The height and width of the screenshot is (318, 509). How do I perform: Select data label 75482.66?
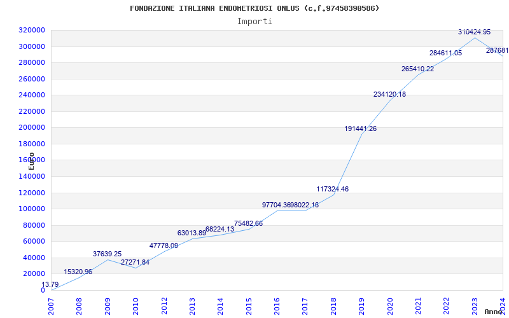click(x=248, y=224)
